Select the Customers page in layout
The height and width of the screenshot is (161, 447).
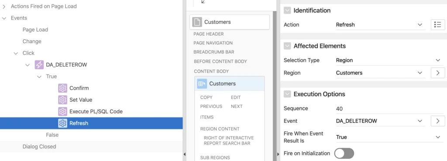[230, 22]
